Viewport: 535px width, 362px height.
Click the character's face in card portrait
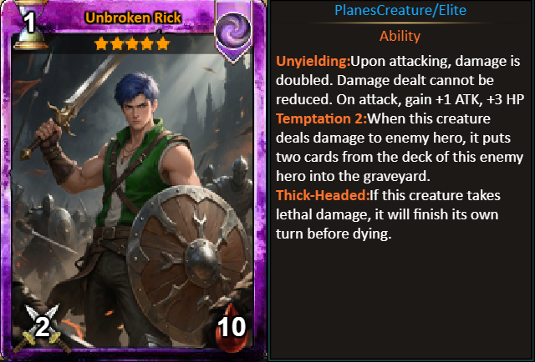coord(138,110)
